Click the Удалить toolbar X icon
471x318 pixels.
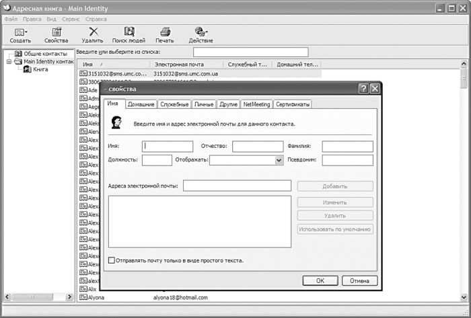94,32
